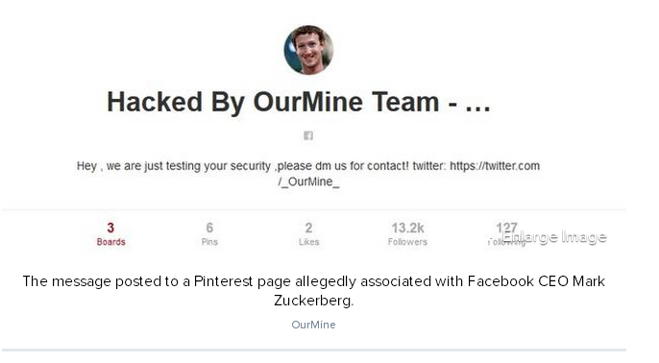Switch to the Boards tab
This screenshot has width=659, height=363.
(111, 234)
